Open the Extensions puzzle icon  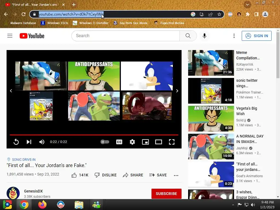point(247,14)
